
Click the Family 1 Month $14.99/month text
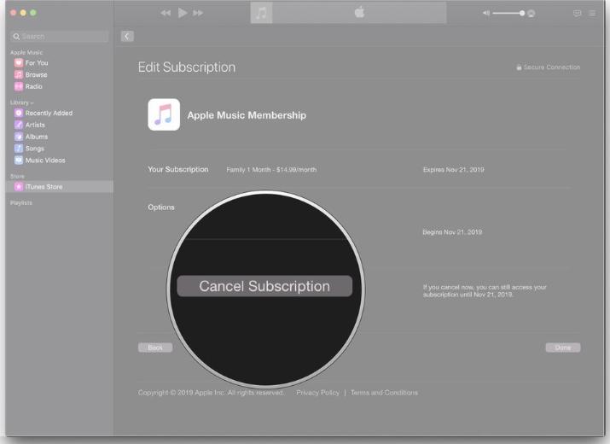(271, 169)
